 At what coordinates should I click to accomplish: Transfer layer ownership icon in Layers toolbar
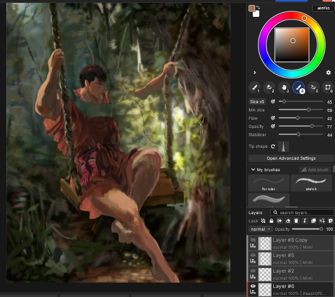click(280, 221)
